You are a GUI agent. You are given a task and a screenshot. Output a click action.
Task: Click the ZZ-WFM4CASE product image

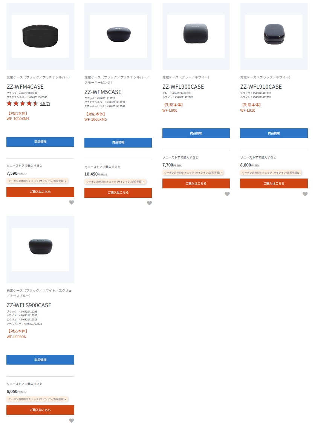[40, 36]
